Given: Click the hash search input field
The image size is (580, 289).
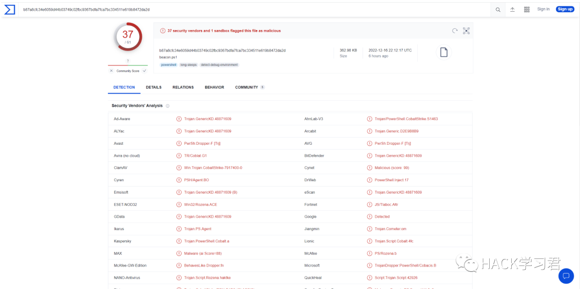Looking at the screenshot, I should click(x=255, y=10).
